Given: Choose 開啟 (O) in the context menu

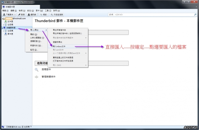Looking at the screenshot, I should 37,34.
